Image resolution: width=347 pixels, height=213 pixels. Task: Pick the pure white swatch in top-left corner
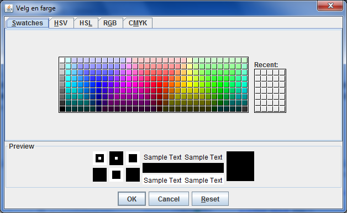tap(62, 60)
